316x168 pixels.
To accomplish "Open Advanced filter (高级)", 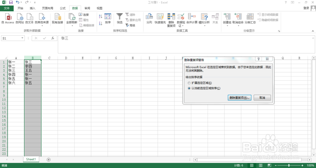I will coord(130,25).
